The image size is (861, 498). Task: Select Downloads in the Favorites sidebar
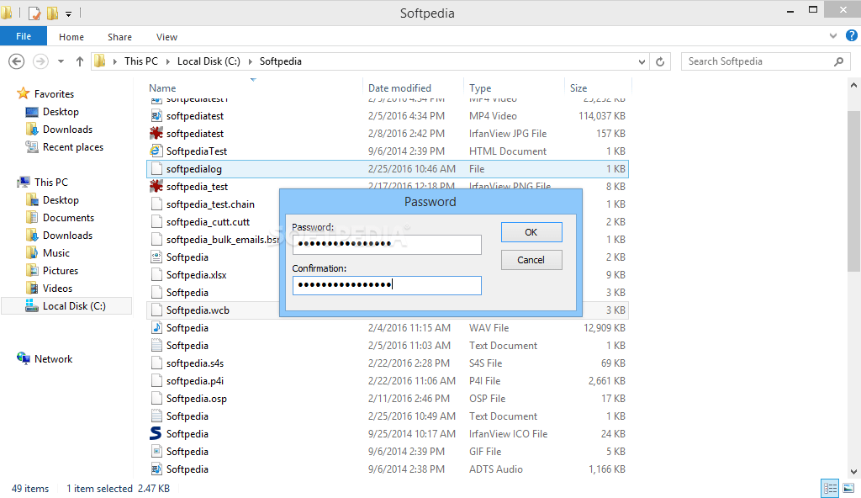[69, 129]
